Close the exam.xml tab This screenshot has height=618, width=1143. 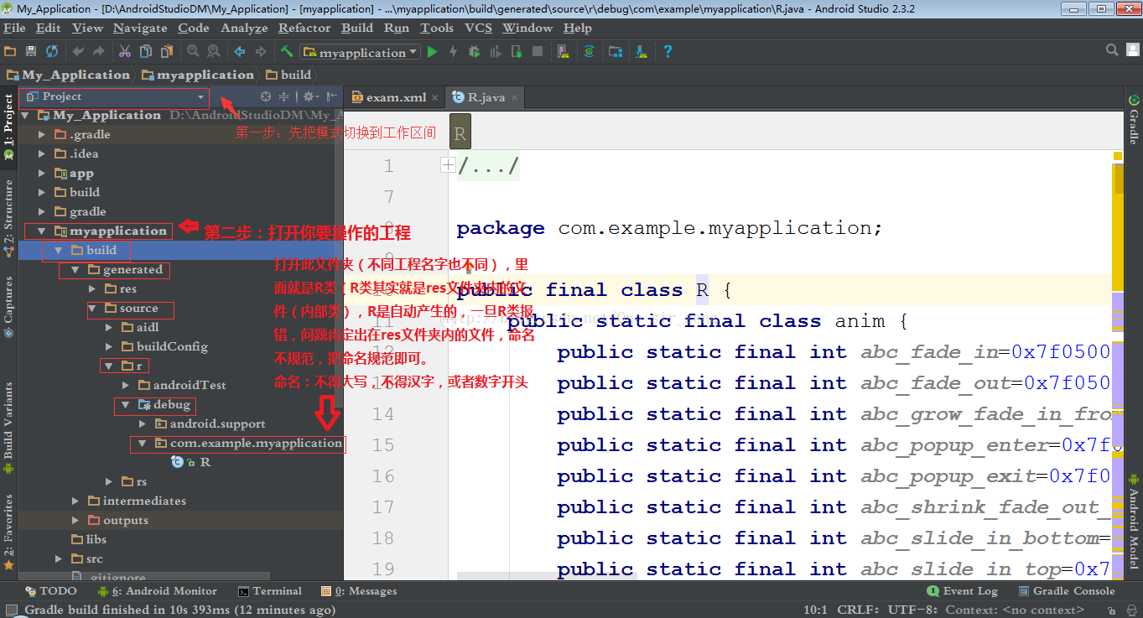[x=434, y=98]
